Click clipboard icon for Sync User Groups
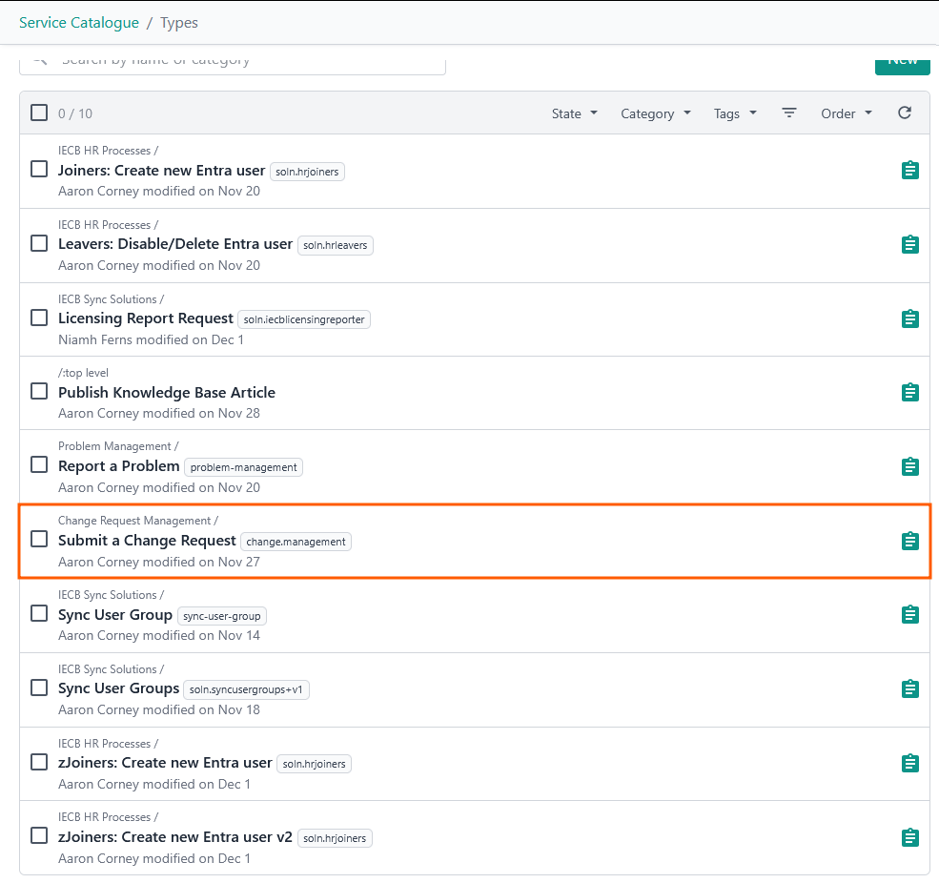 (x=910, y=688)
